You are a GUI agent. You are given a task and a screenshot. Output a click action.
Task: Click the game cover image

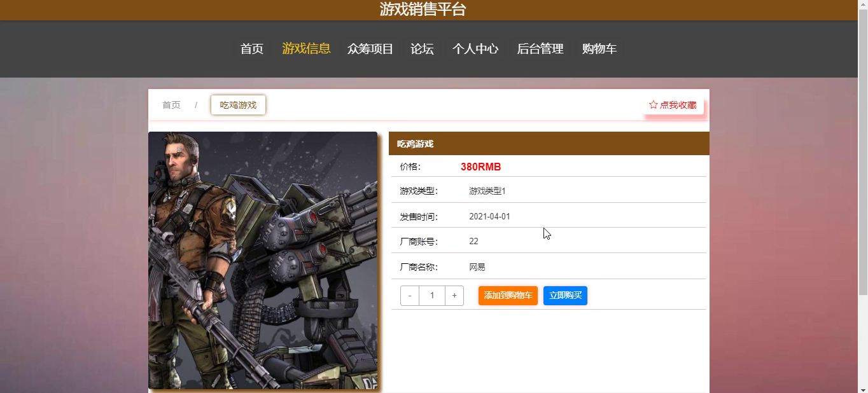[263, 260]
